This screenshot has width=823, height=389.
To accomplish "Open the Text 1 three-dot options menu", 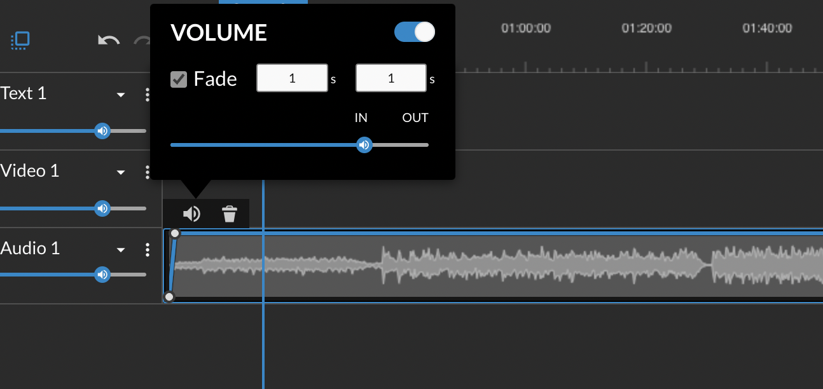I will (148, 94).
